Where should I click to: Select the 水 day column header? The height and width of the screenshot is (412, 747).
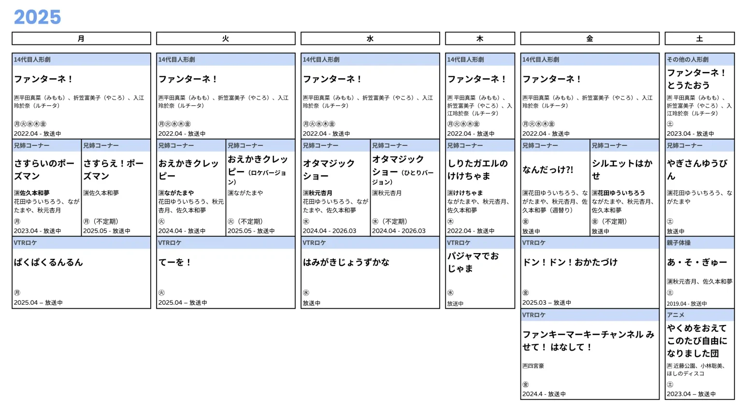[370, 39]
